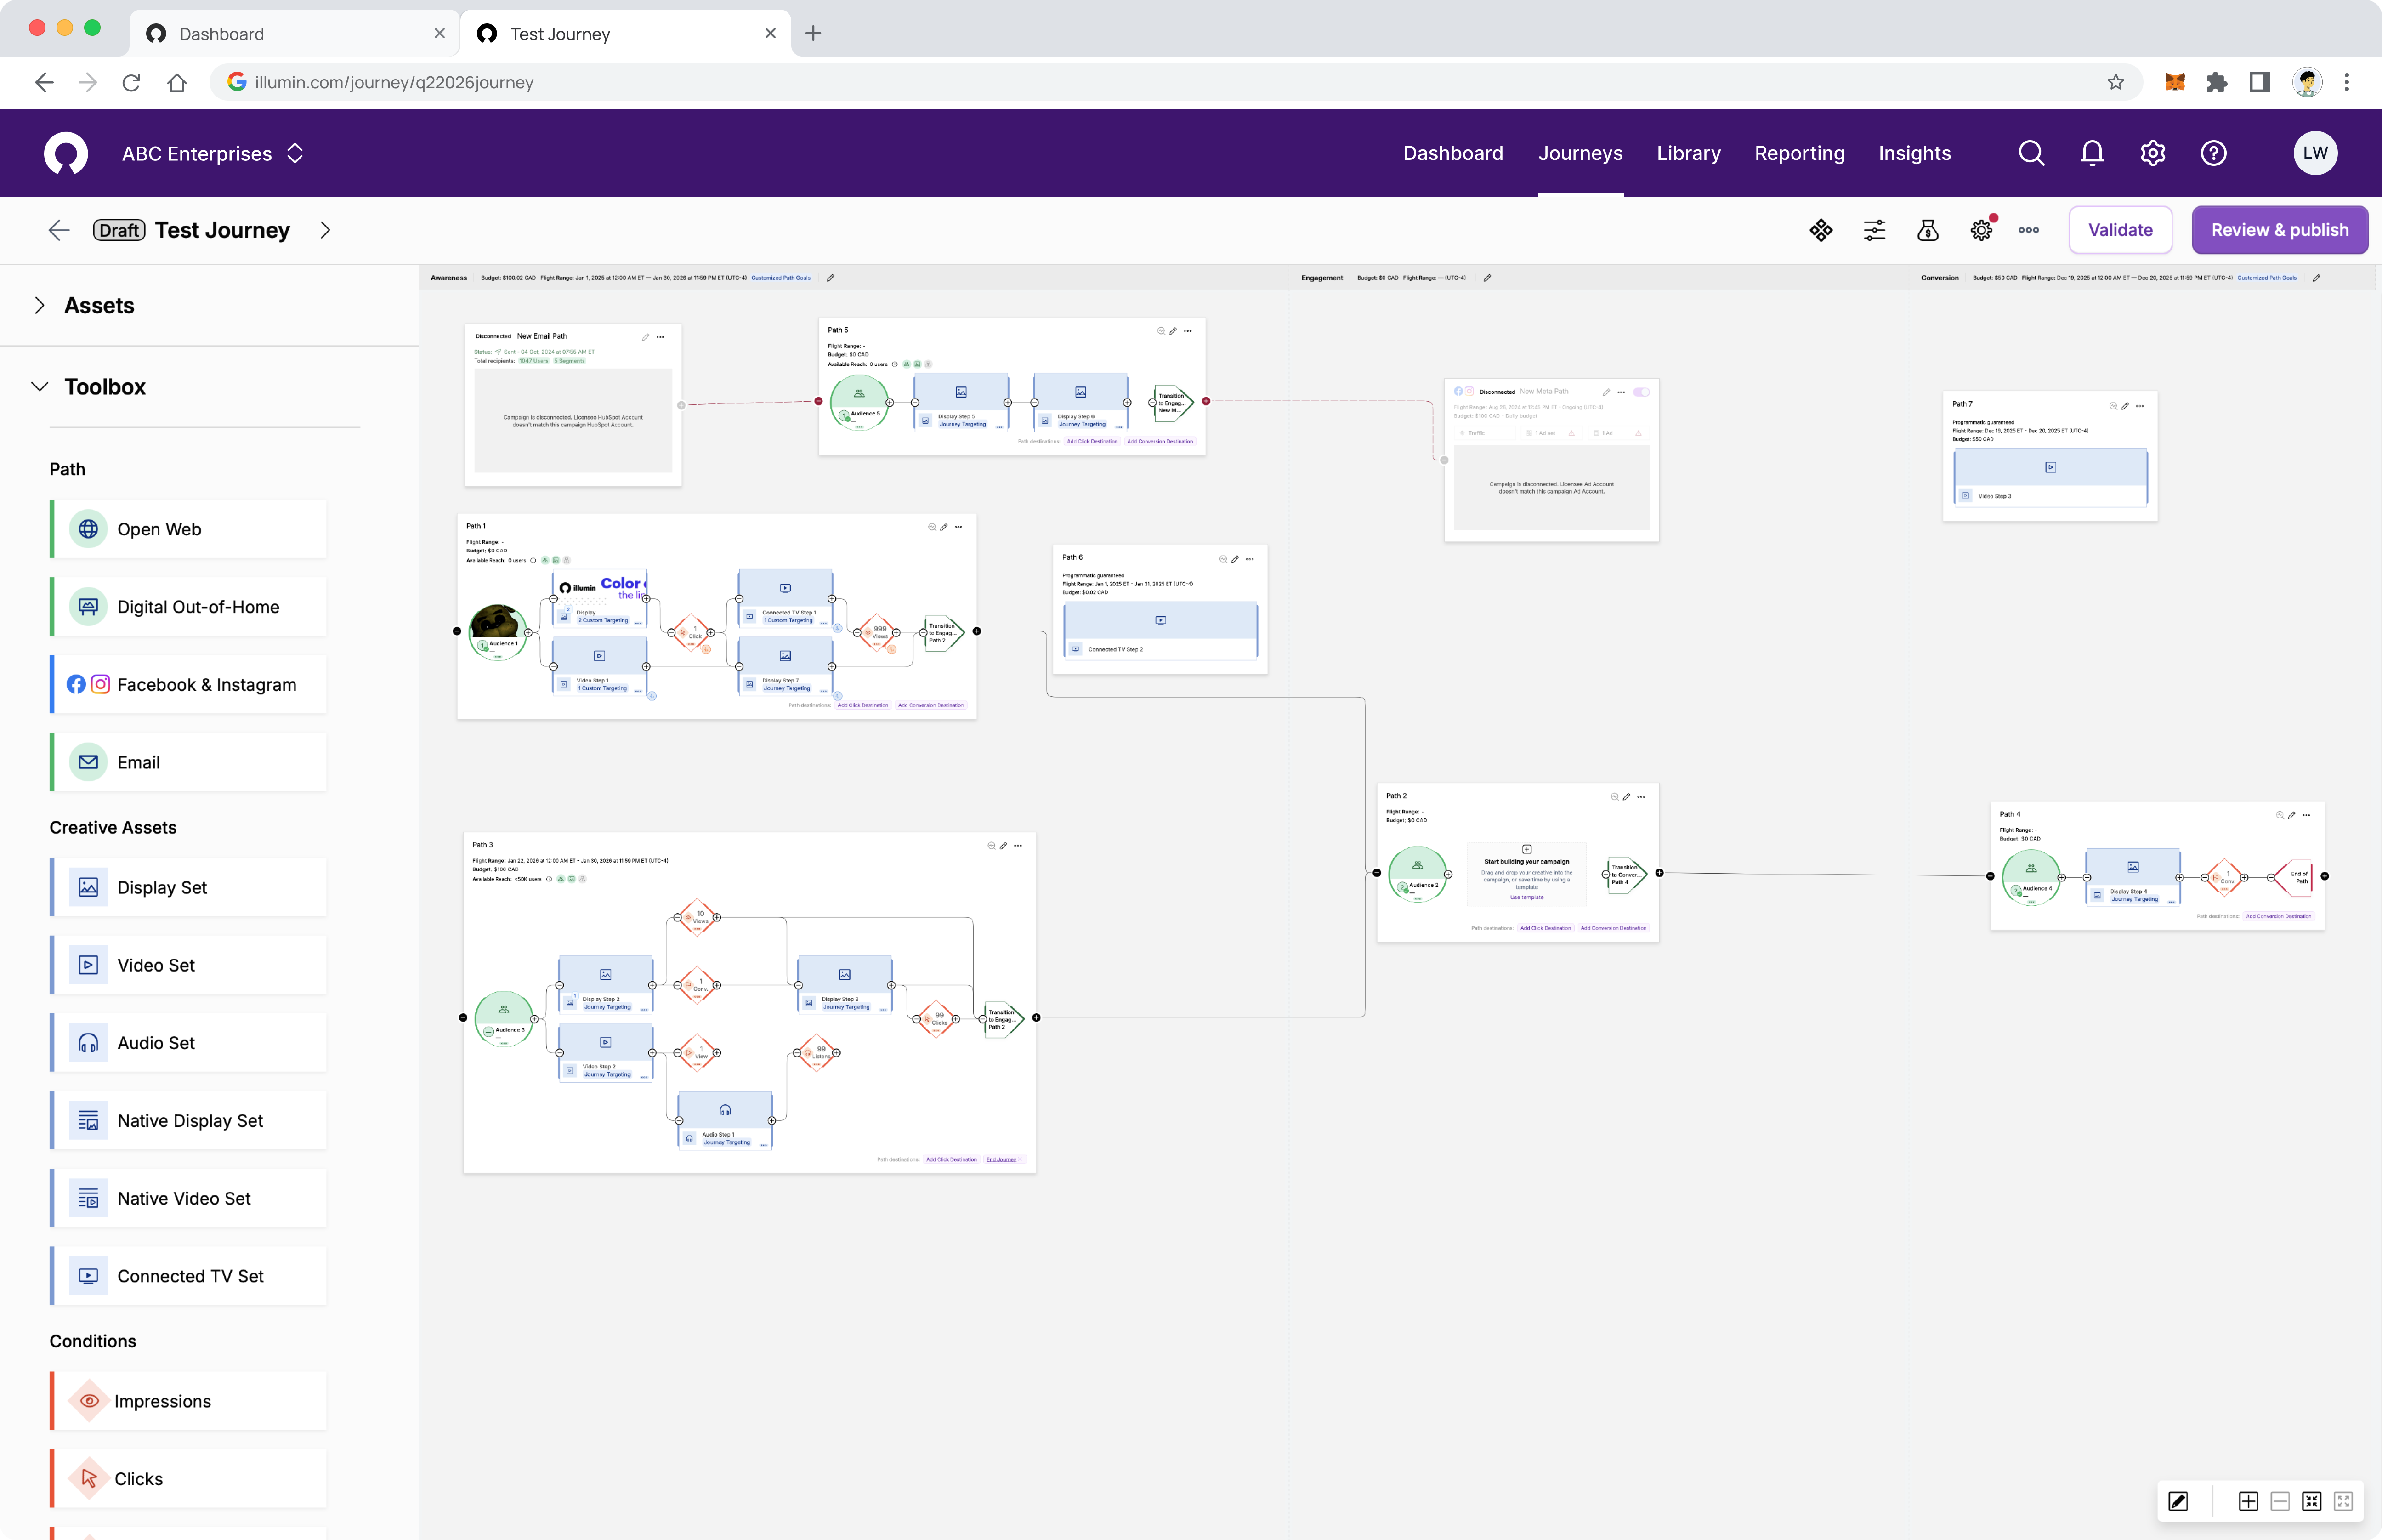Click the four-diamonds layout icon
Screen dimensions: 2382x1540
(1821, 230)
